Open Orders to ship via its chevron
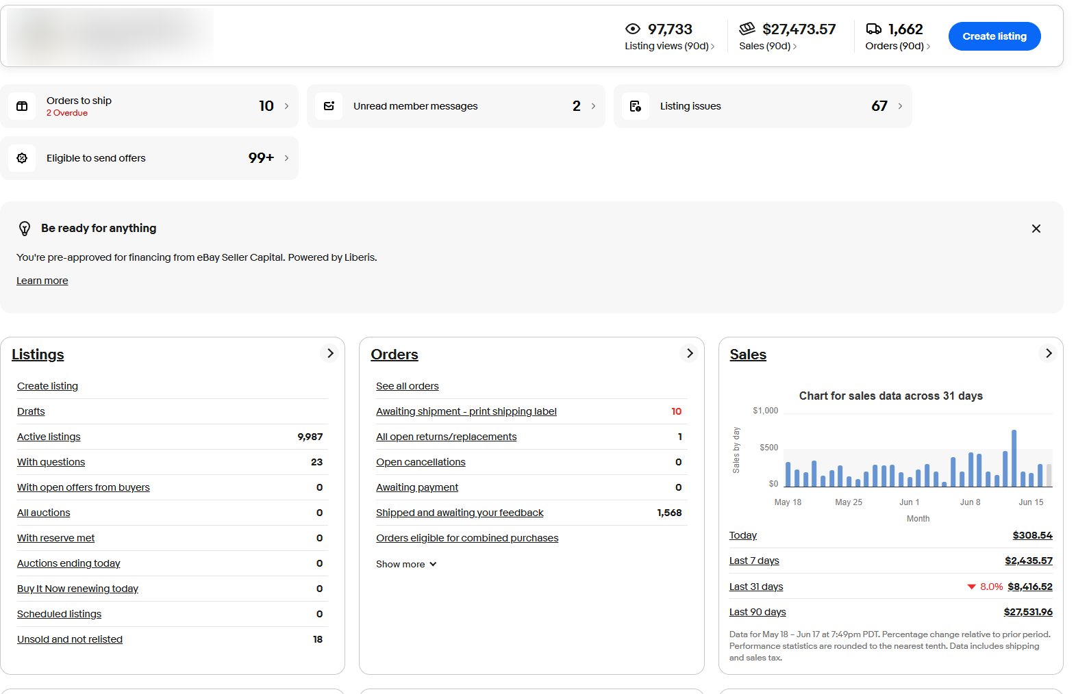Image resolution: width=1076 pixels, height=694 pixels. (x=286, y=106)
